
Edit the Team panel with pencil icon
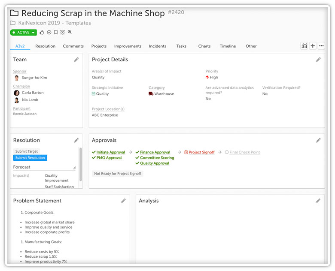coord(76,60)
